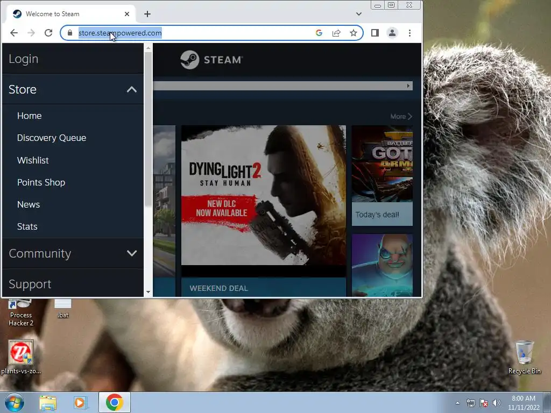The image size is (551, 413).
Task: Click the Chrome forward arrow
Action: coord(31,33)
